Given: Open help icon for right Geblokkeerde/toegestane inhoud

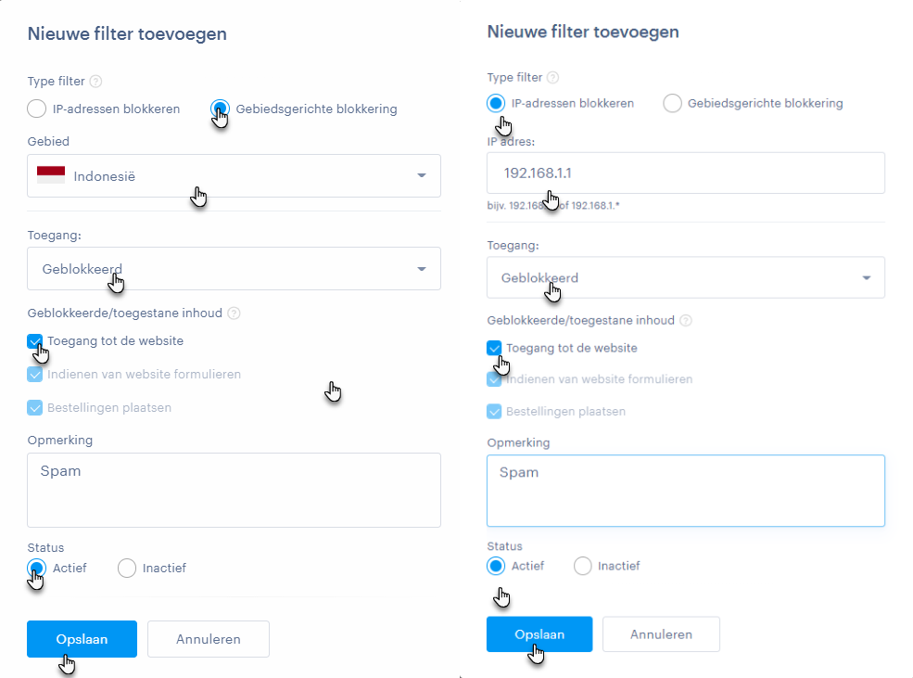Looking at the screenshot, I should 686,320.
